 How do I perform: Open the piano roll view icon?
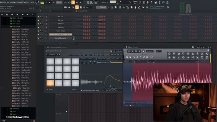(x=116, y=7)
